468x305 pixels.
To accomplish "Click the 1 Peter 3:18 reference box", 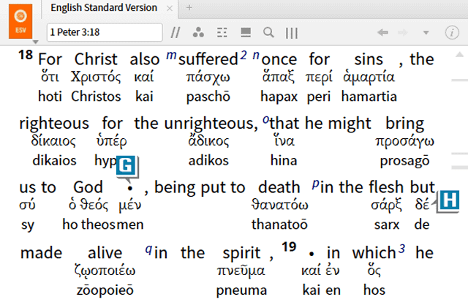I will pyautogui.click(x=103, y=32).
